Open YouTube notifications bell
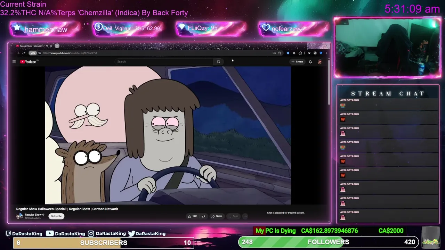 pos(310,62)
